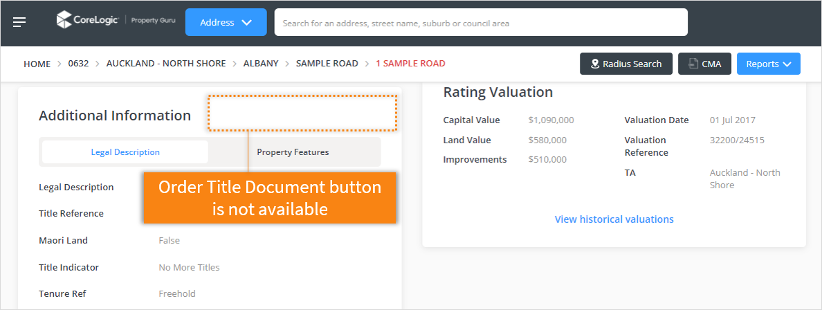822x310 pixels.
Task: Switch to the Property Features tab
Action: (x=293, y=152)
